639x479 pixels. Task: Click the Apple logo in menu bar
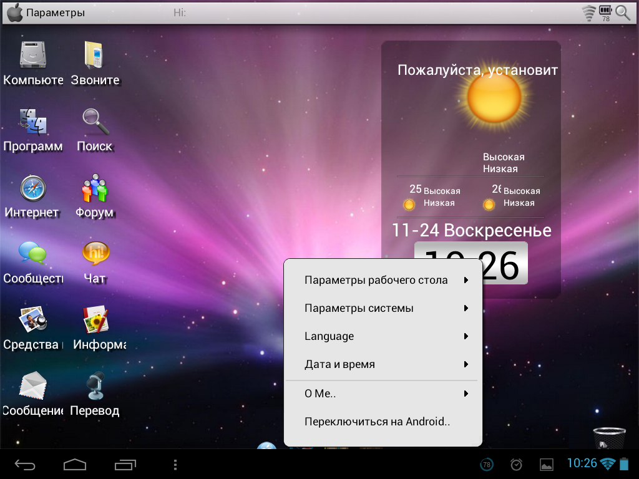coord(15,12)
